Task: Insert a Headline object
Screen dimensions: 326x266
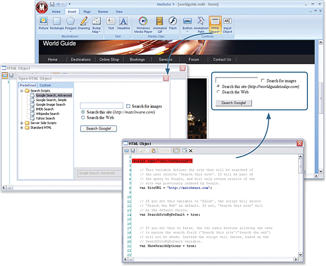Action: pos(124,23)
